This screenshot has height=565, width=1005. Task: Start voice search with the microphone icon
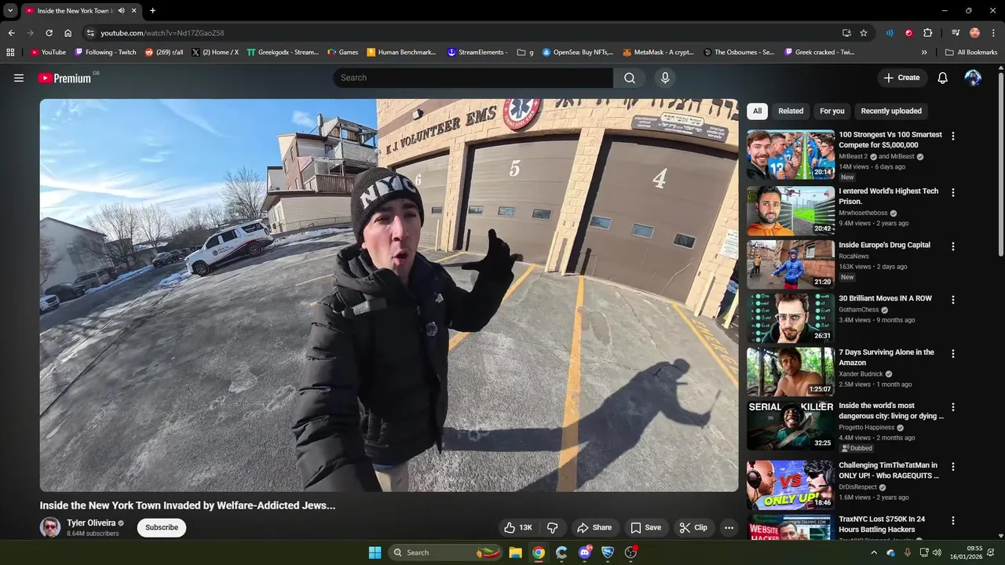pyautogui.click(x=665, y=78)
